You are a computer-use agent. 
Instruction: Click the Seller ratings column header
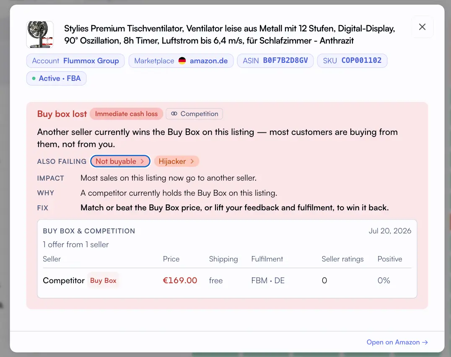pos(342,259)
